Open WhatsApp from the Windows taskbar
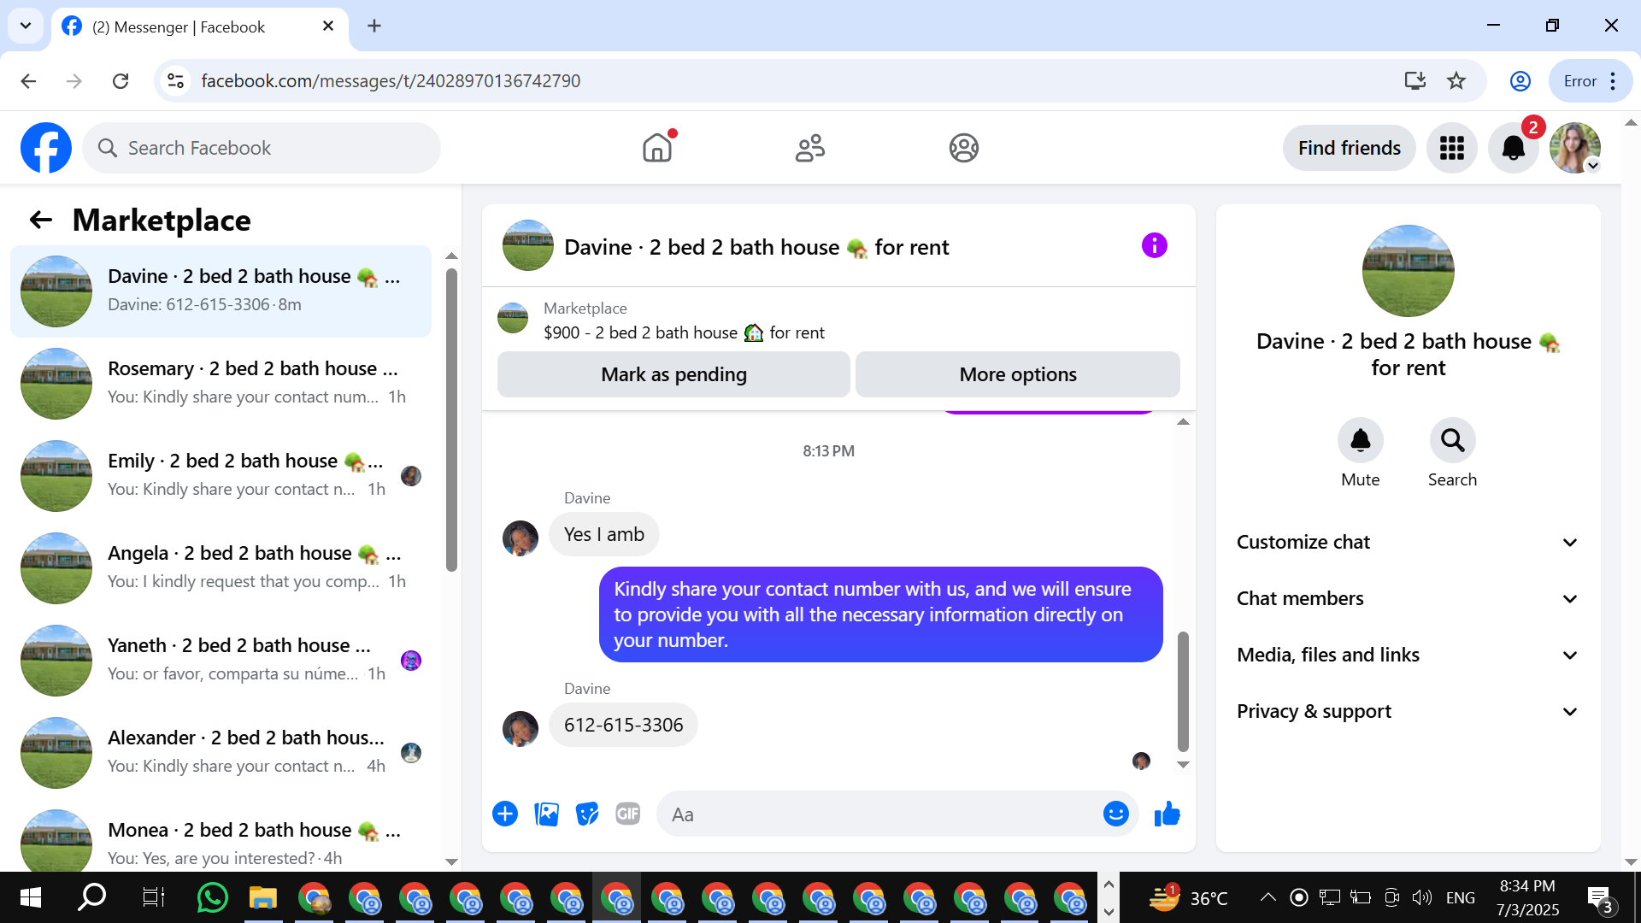Image resolution: width=1641 pixels, height=923 pixels. click(x=212, y=897)
